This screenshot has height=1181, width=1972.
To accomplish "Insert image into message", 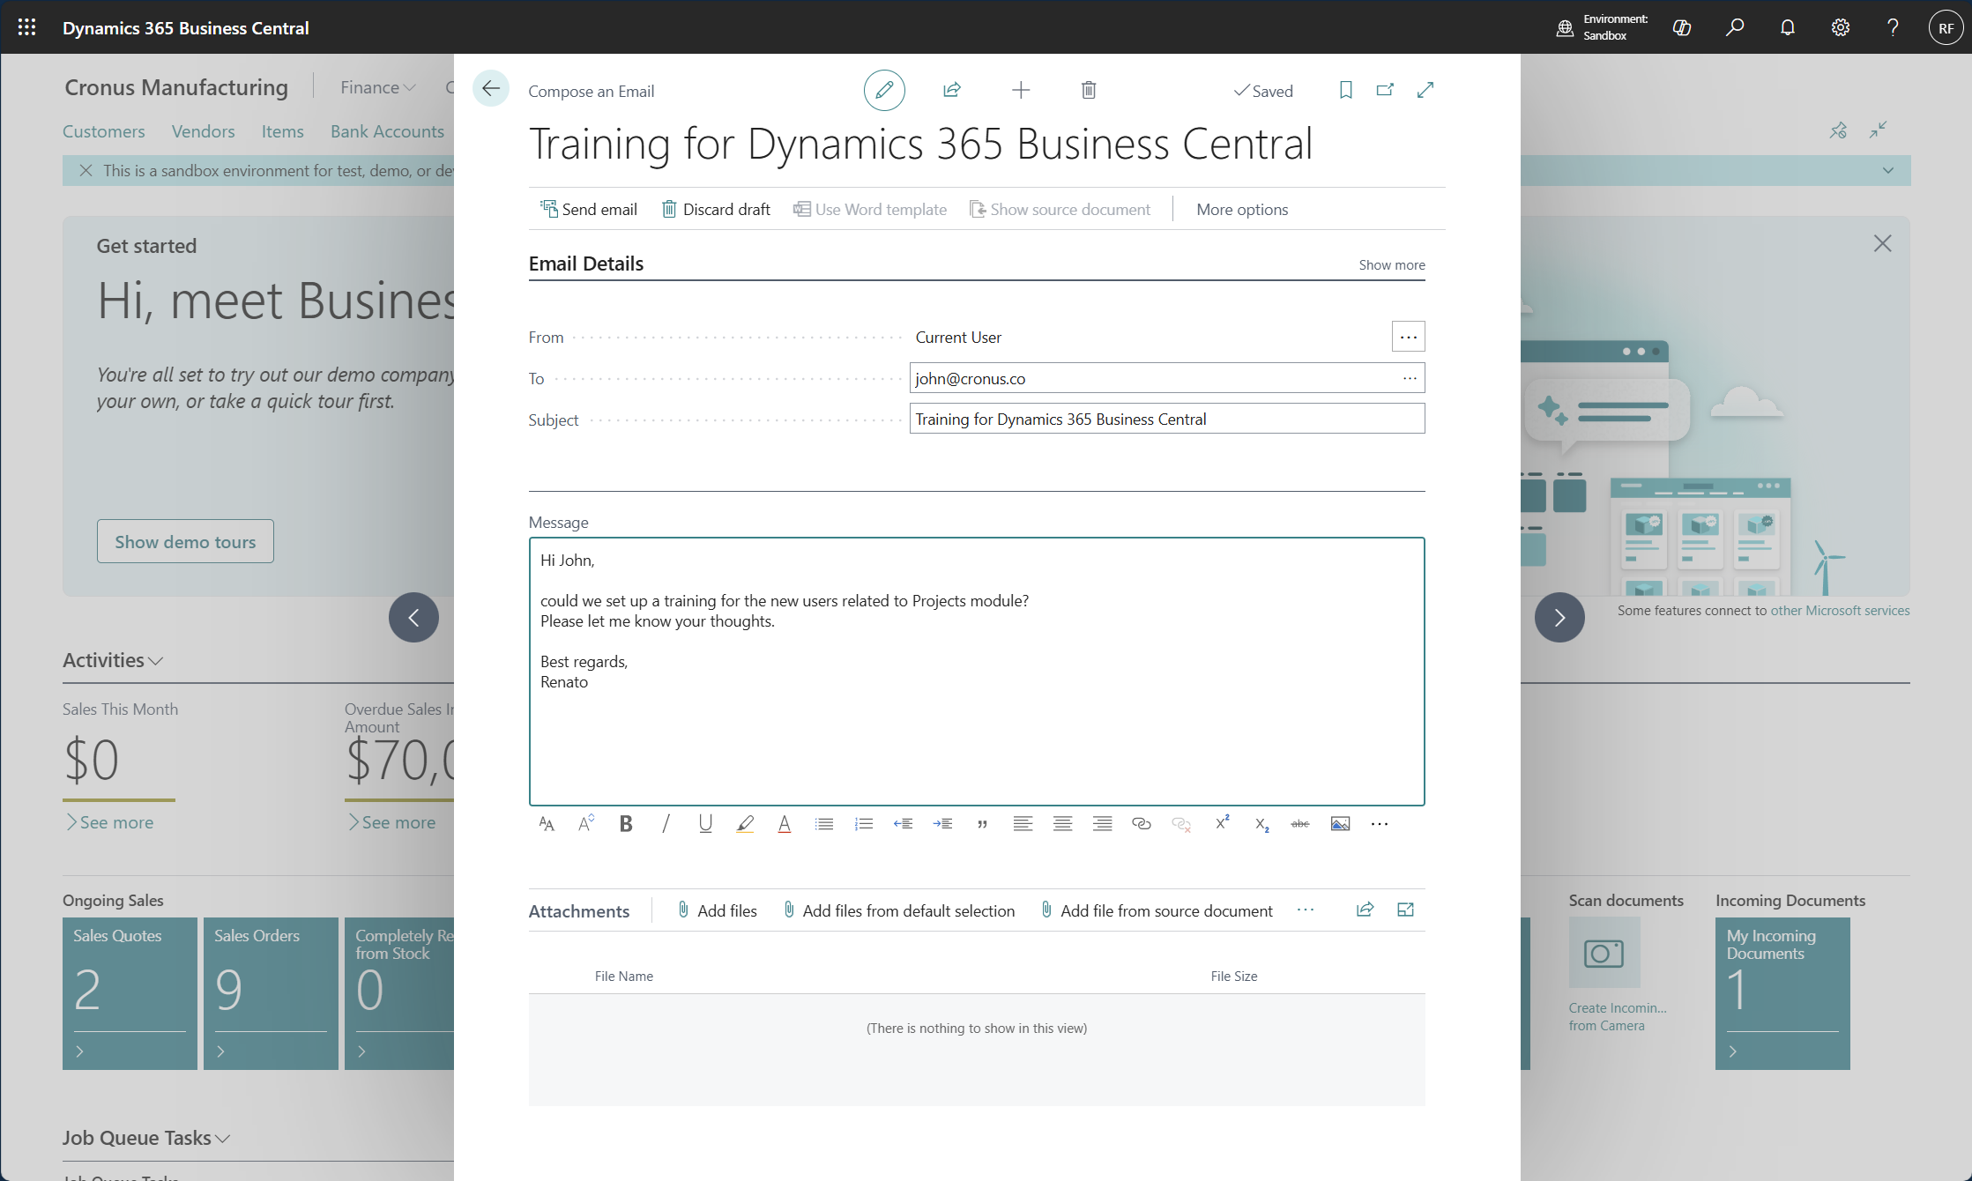I will pos(1340,824).
